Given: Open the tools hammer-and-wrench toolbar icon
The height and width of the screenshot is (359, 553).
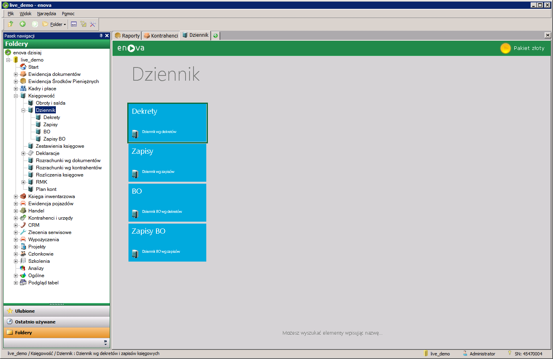Looking at the screenshot, I should pyautogui.click(x=93, y=24).
